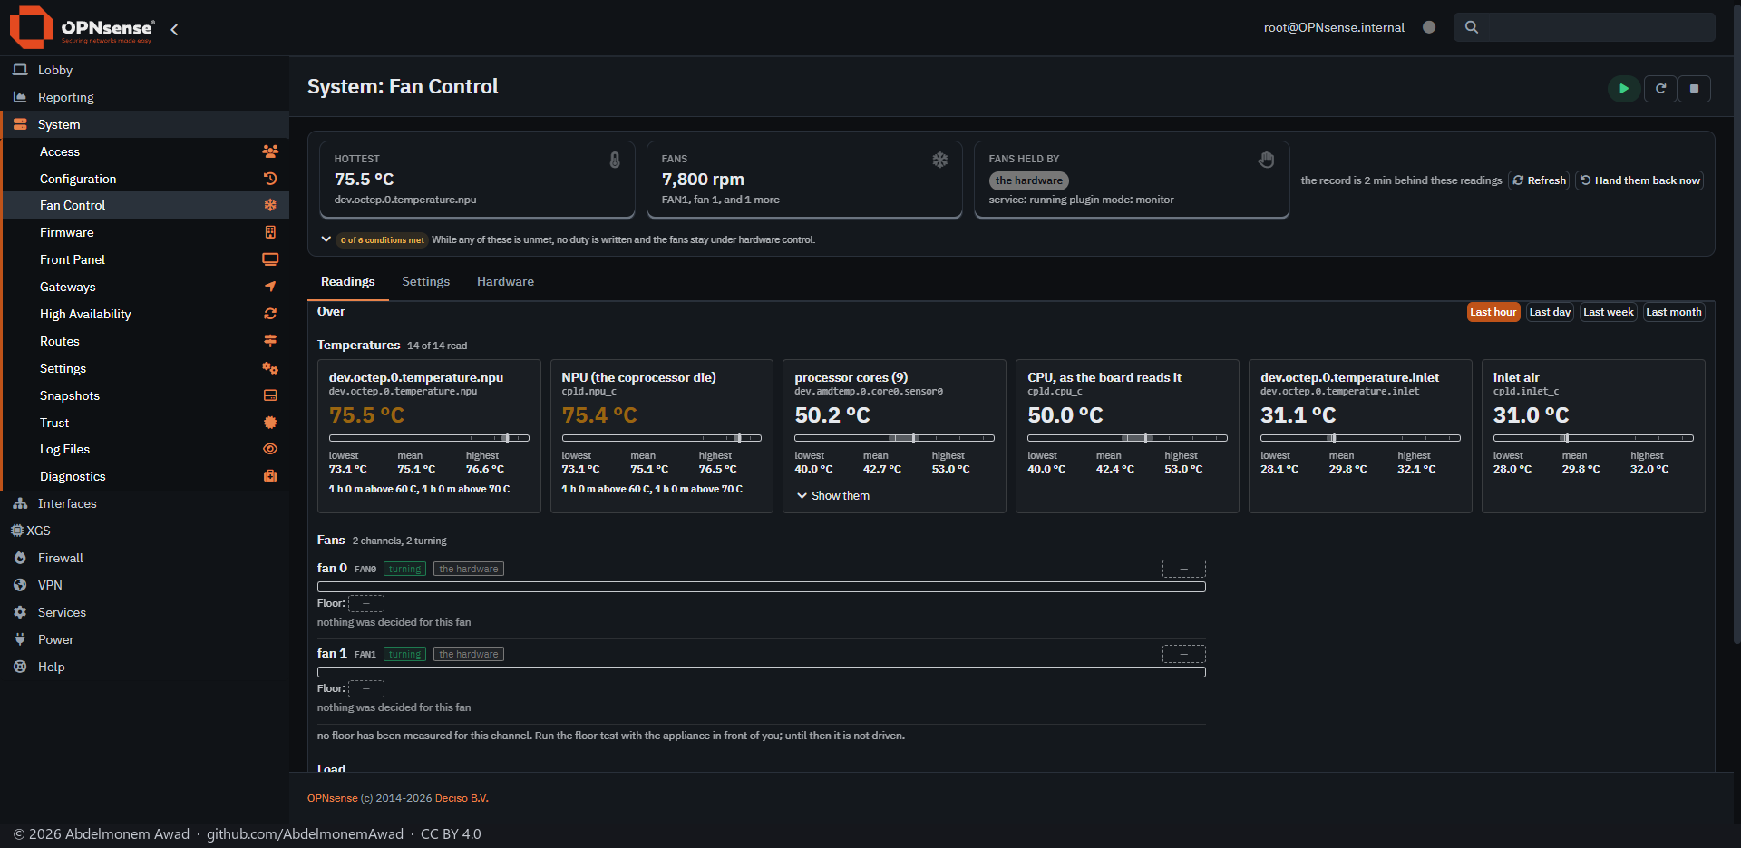This screenshot has height=848, width=1741.
Task: Click the Refresh button
Action: coord(1539,180)
